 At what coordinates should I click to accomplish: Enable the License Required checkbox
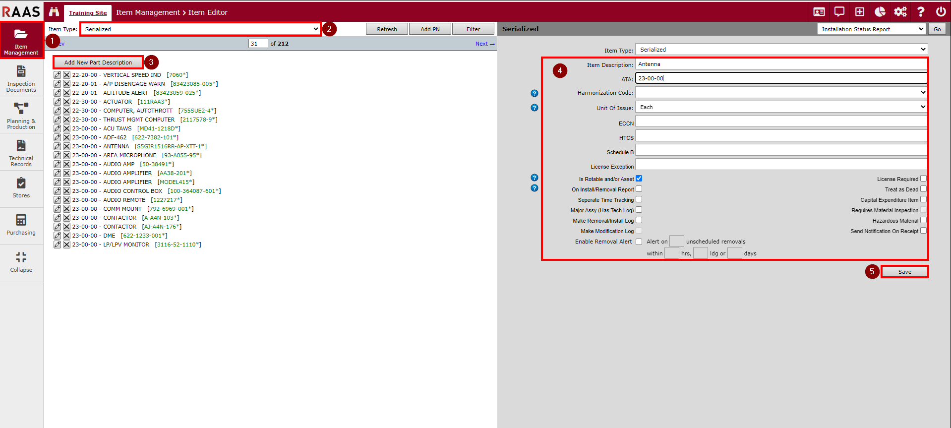pyautogui.click(x=923, y=179)
